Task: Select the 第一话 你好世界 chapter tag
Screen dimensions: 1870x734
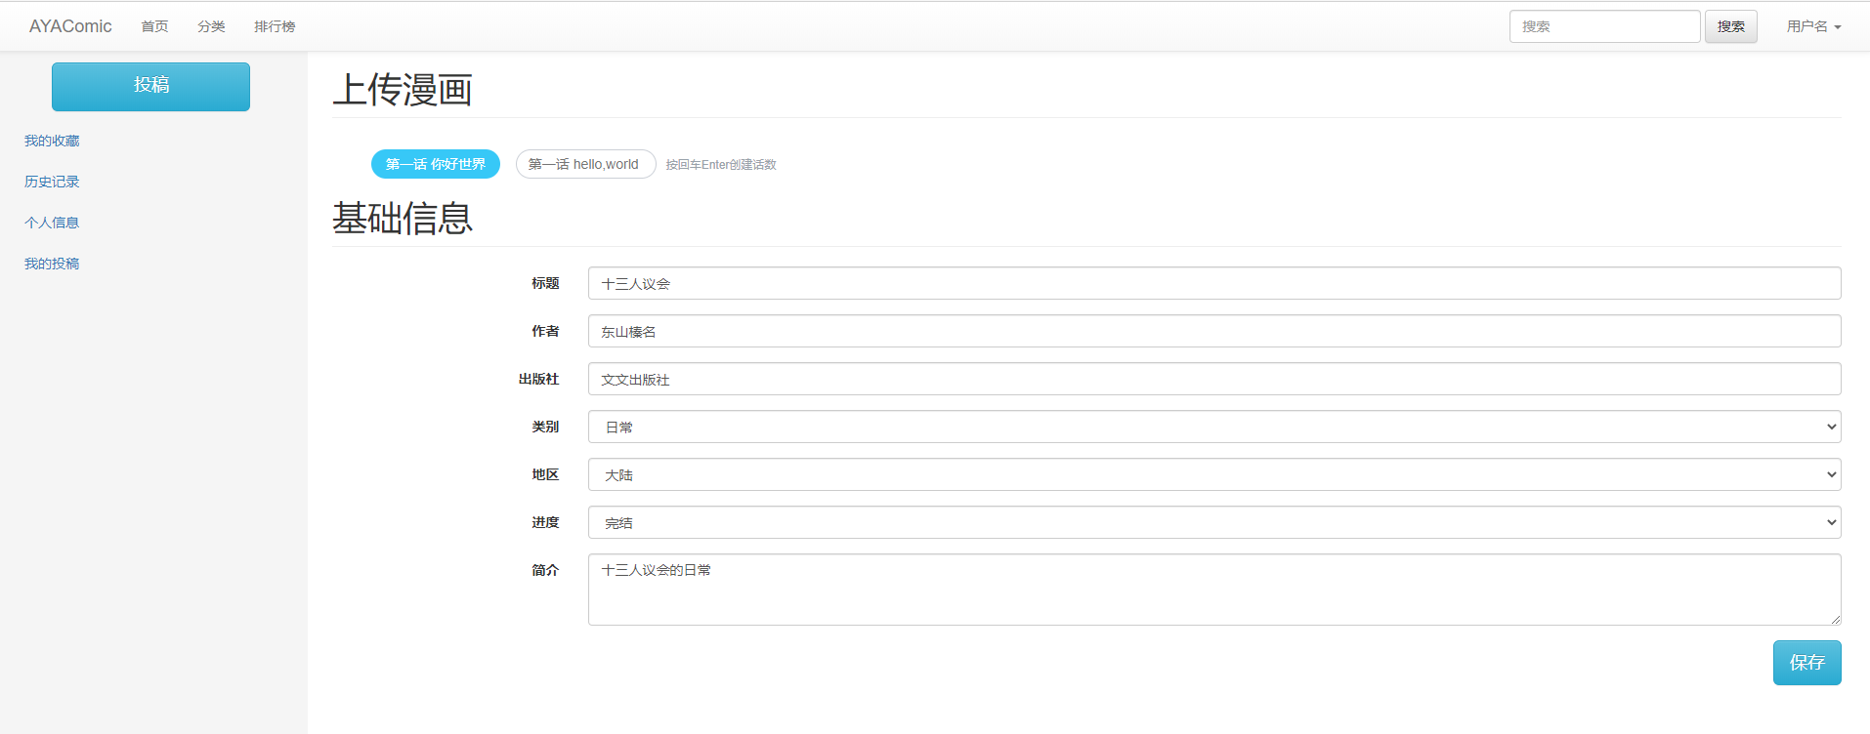Action: click(x=435, y=164)
